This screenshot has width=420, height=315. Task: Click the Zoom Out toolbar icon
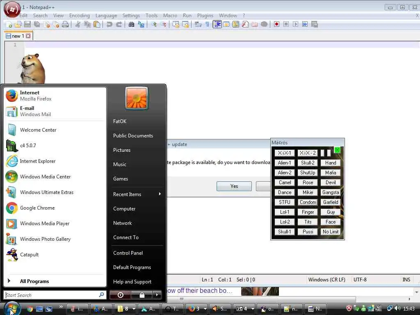[163, 25]
